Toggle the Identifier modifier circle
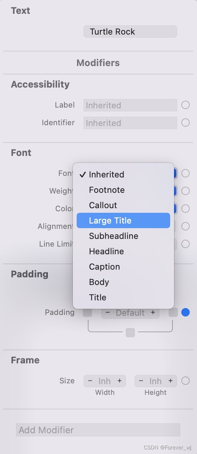The image size is (197, 454). [x=186, y=123]
